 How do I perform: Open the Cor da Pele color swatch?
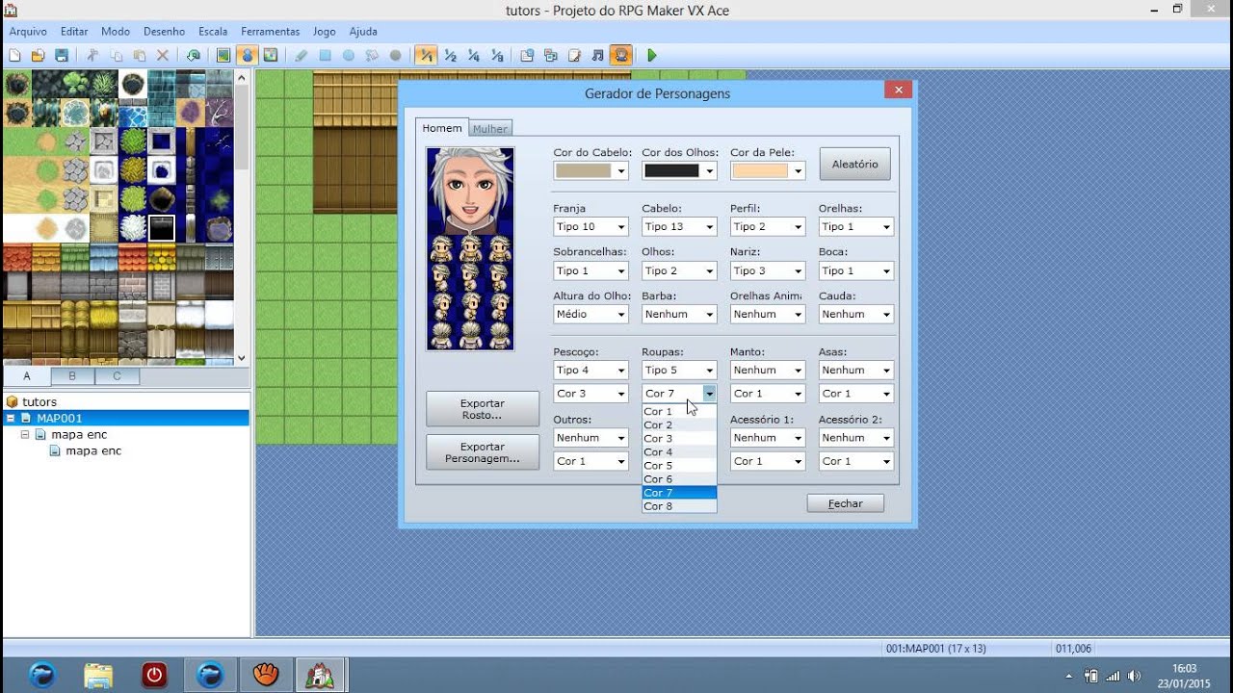coord(768,170)
